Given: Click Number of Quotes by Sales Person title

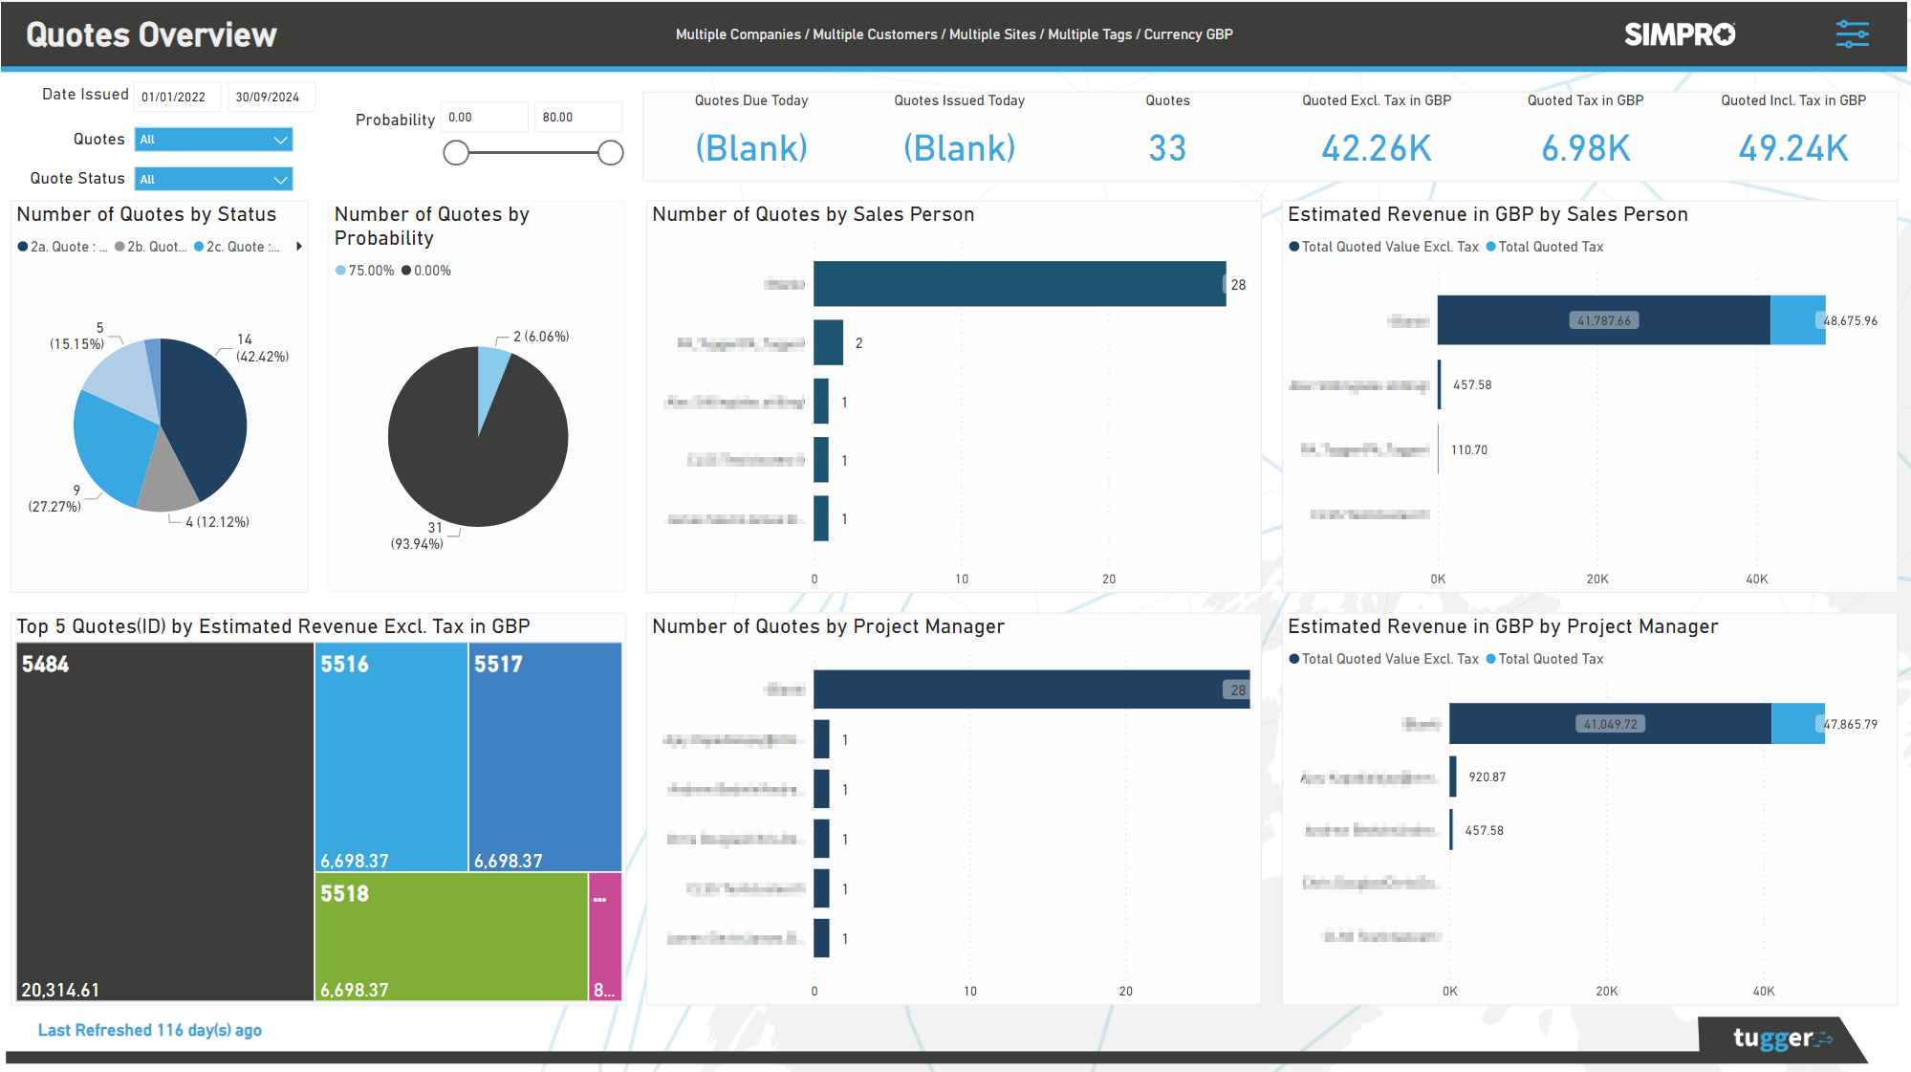Looking at the screenshot, I should coord(813,214).
